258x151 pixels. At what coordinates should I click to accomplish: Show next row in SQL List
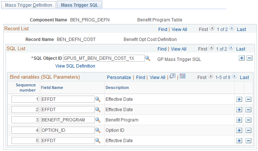[231, 48]
